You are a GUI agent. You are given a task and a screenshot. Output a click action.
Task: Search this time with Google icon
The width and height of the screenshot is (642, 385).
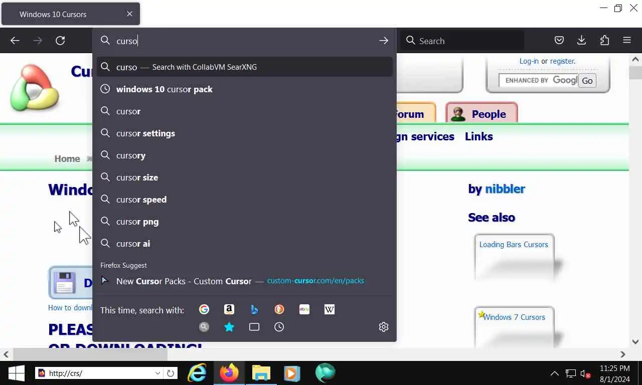[x=204, y=309]
